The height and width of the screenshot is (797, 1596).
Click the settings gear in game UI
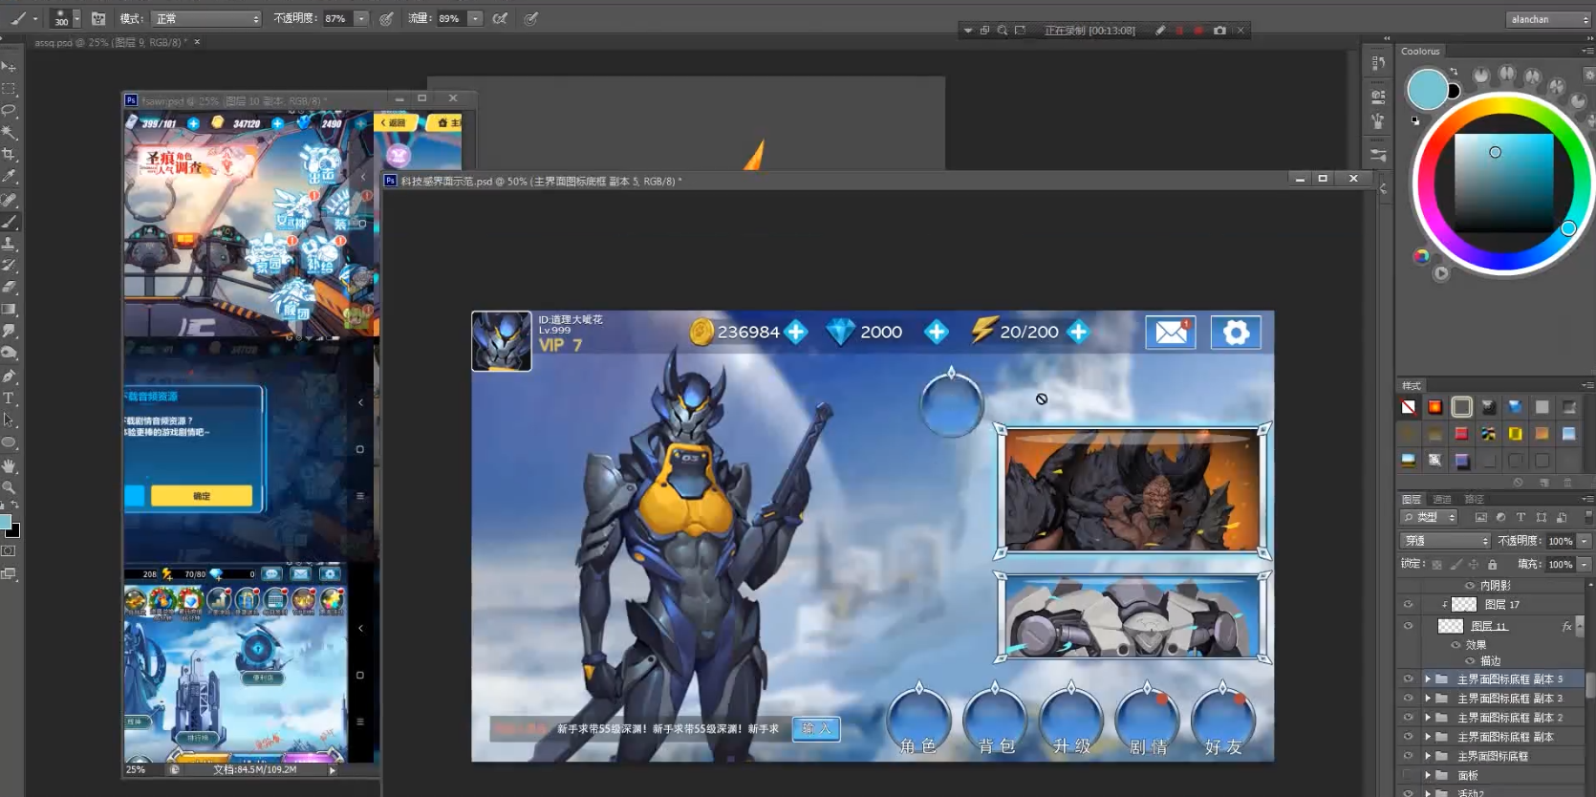[x=1236, y=332]
